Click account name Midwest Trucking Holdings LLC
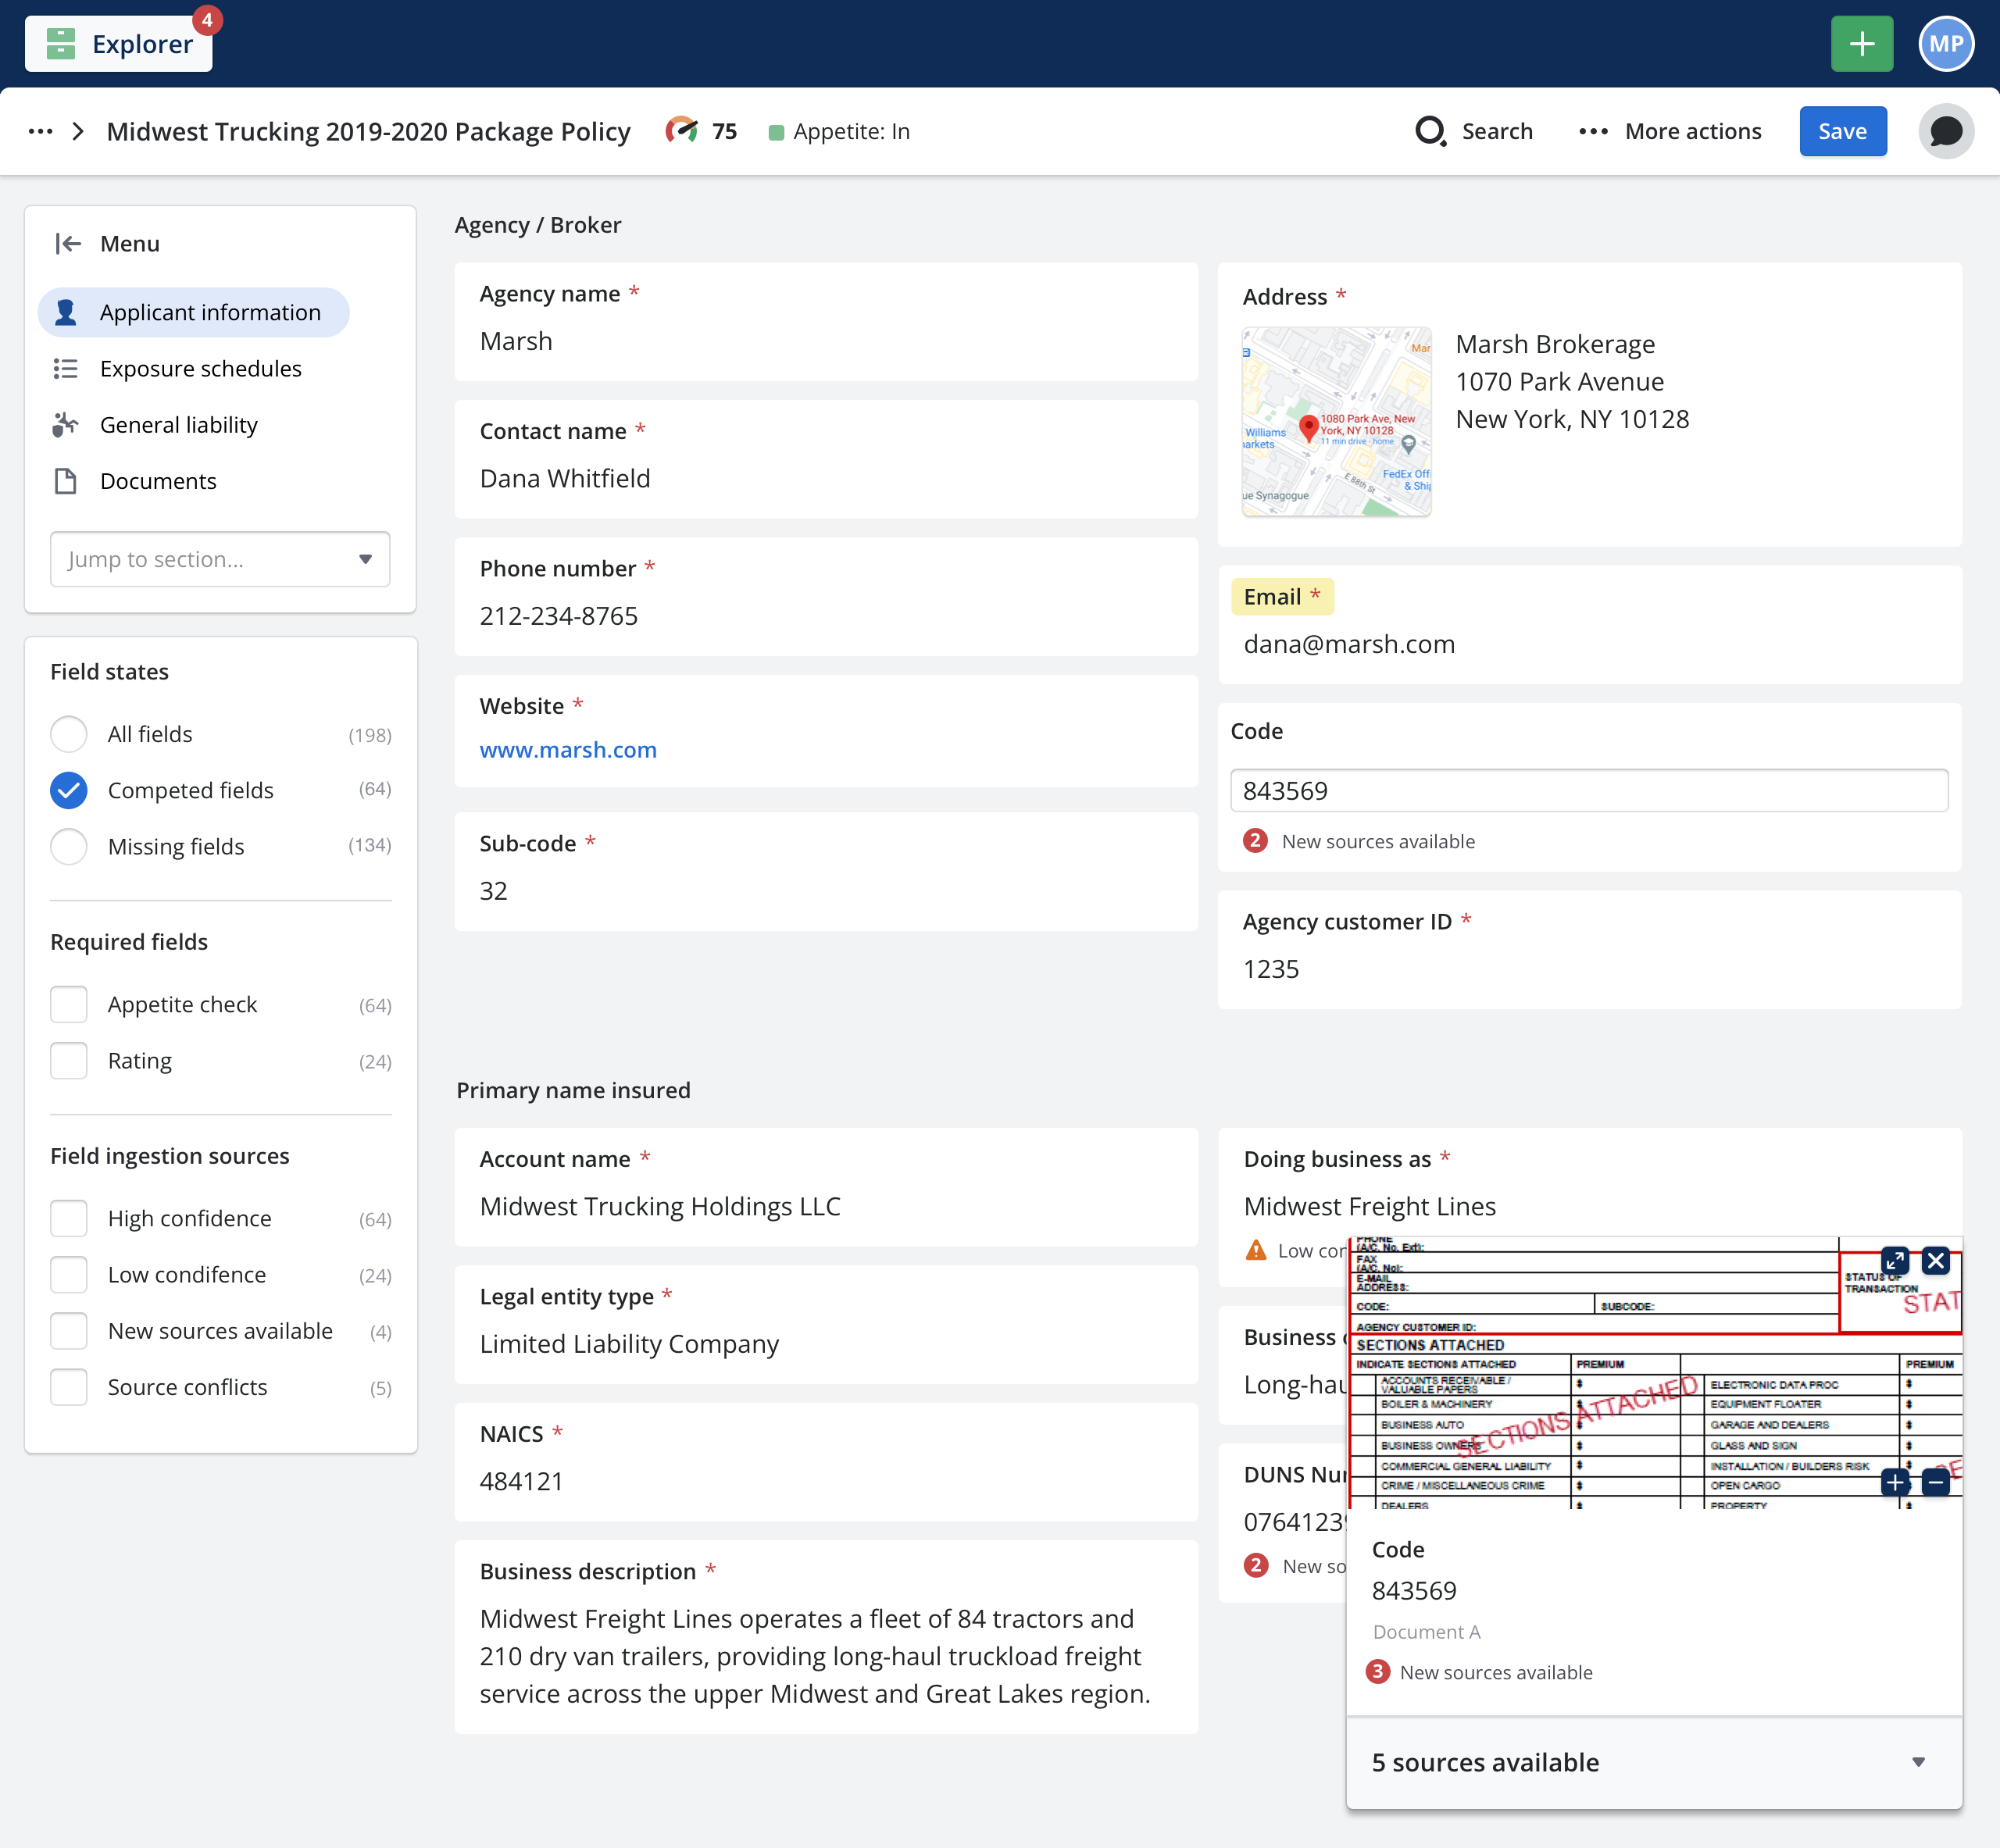Screen dimensions: 2000x1848 [x=660, y=1206]
